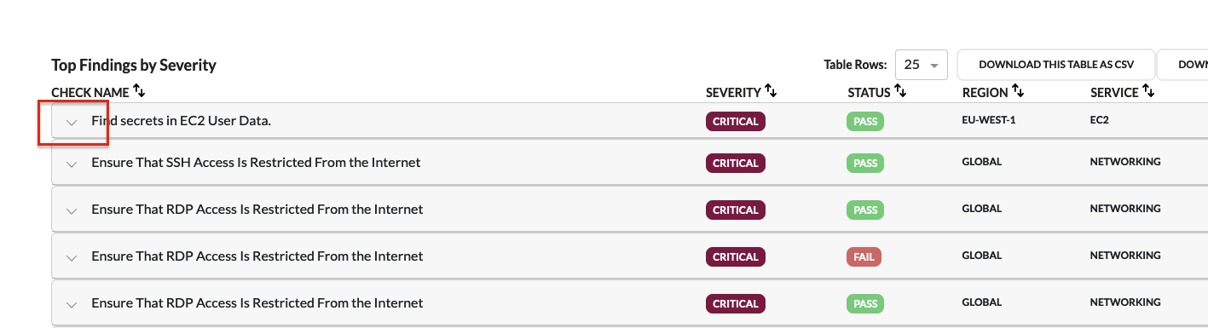1208x328 pixels.
Task: Sort table using Region arrows icon
Action: (x=1018, y=90)
